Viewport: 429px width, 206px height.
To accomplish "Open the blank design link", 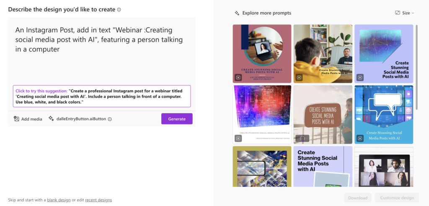I will 59,200.
